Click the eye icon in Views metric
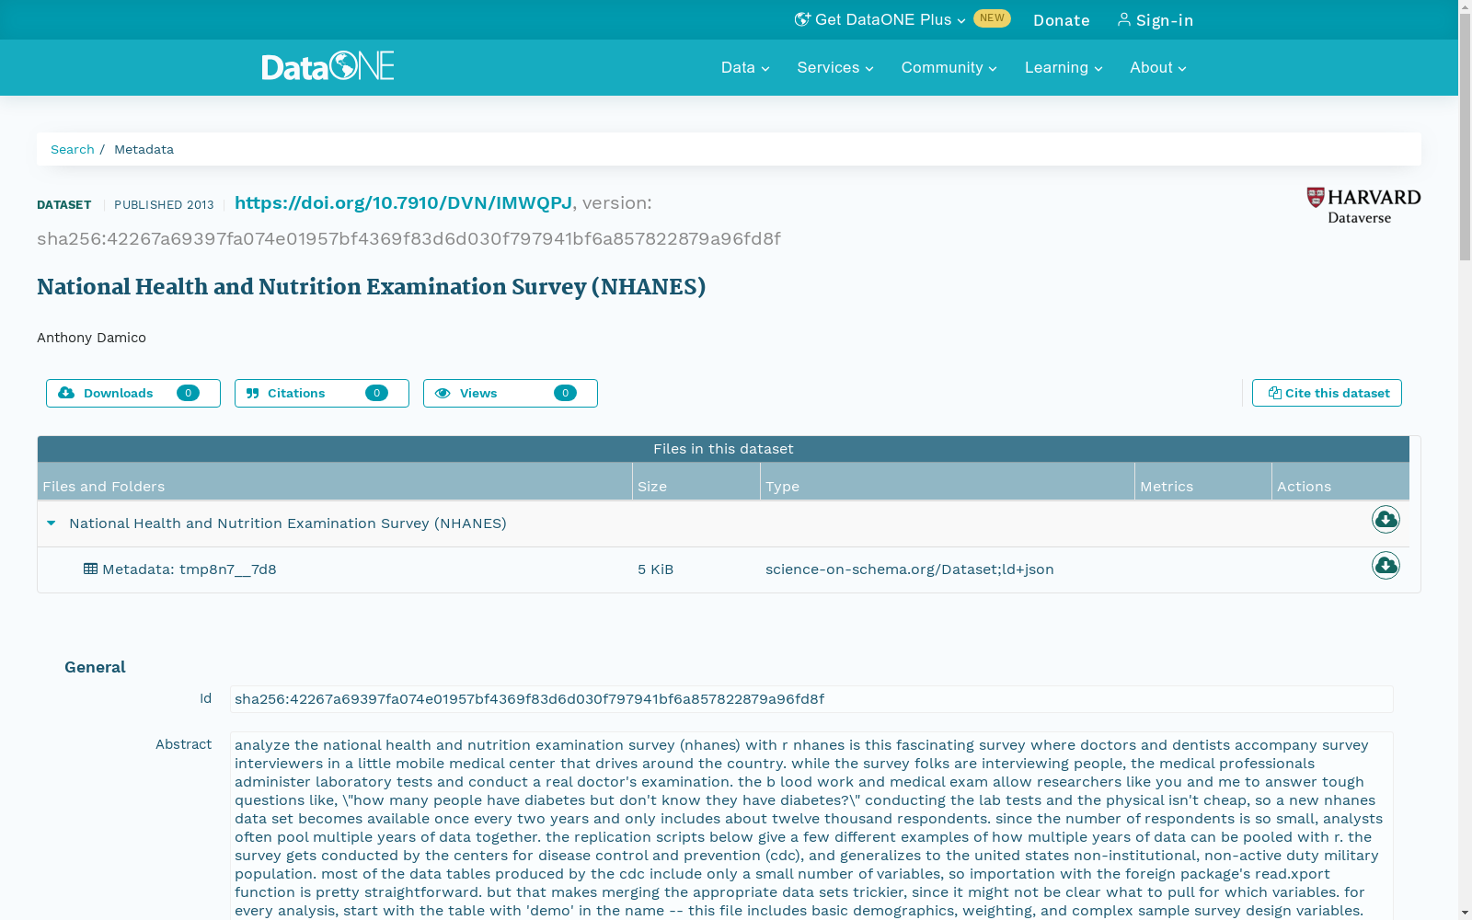 443,393
